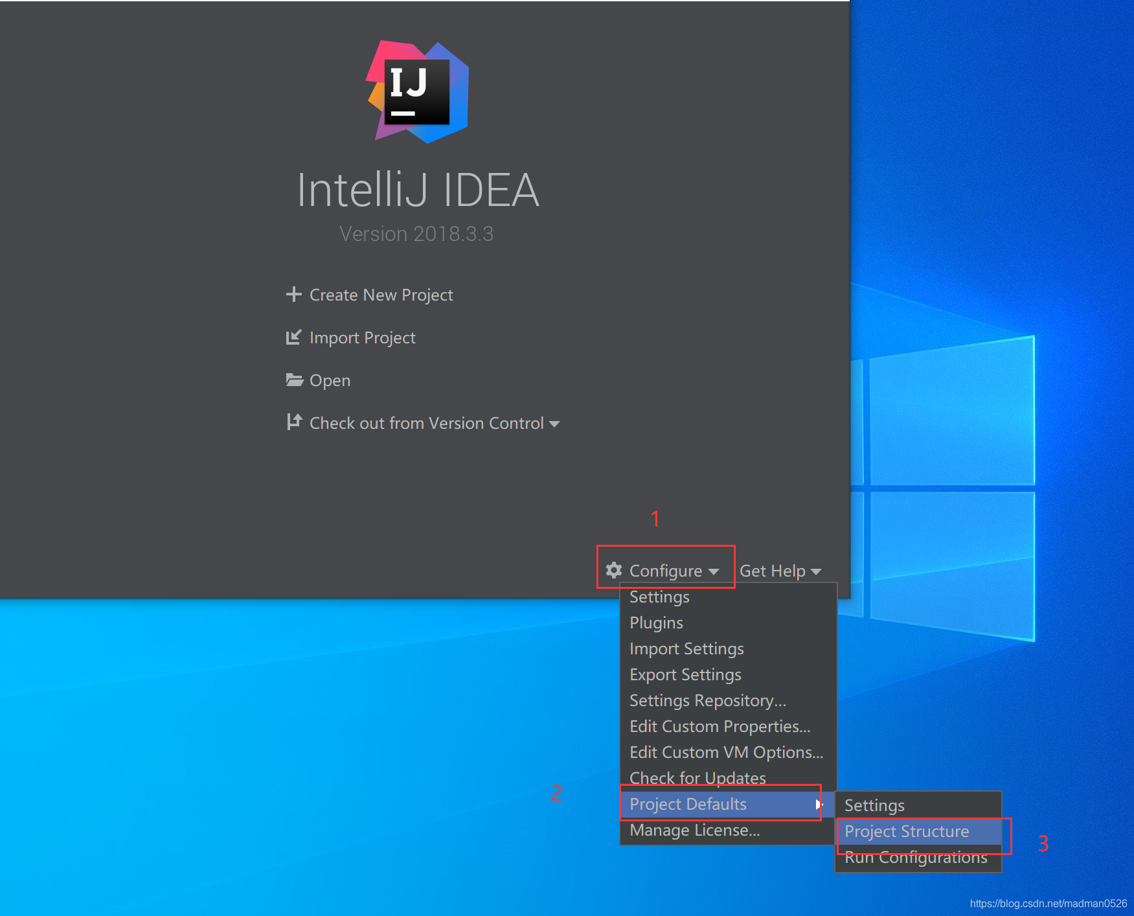The image size is (1134, 916).
Task: Choose Edit Custom Properties
Action: coord(720,726)
